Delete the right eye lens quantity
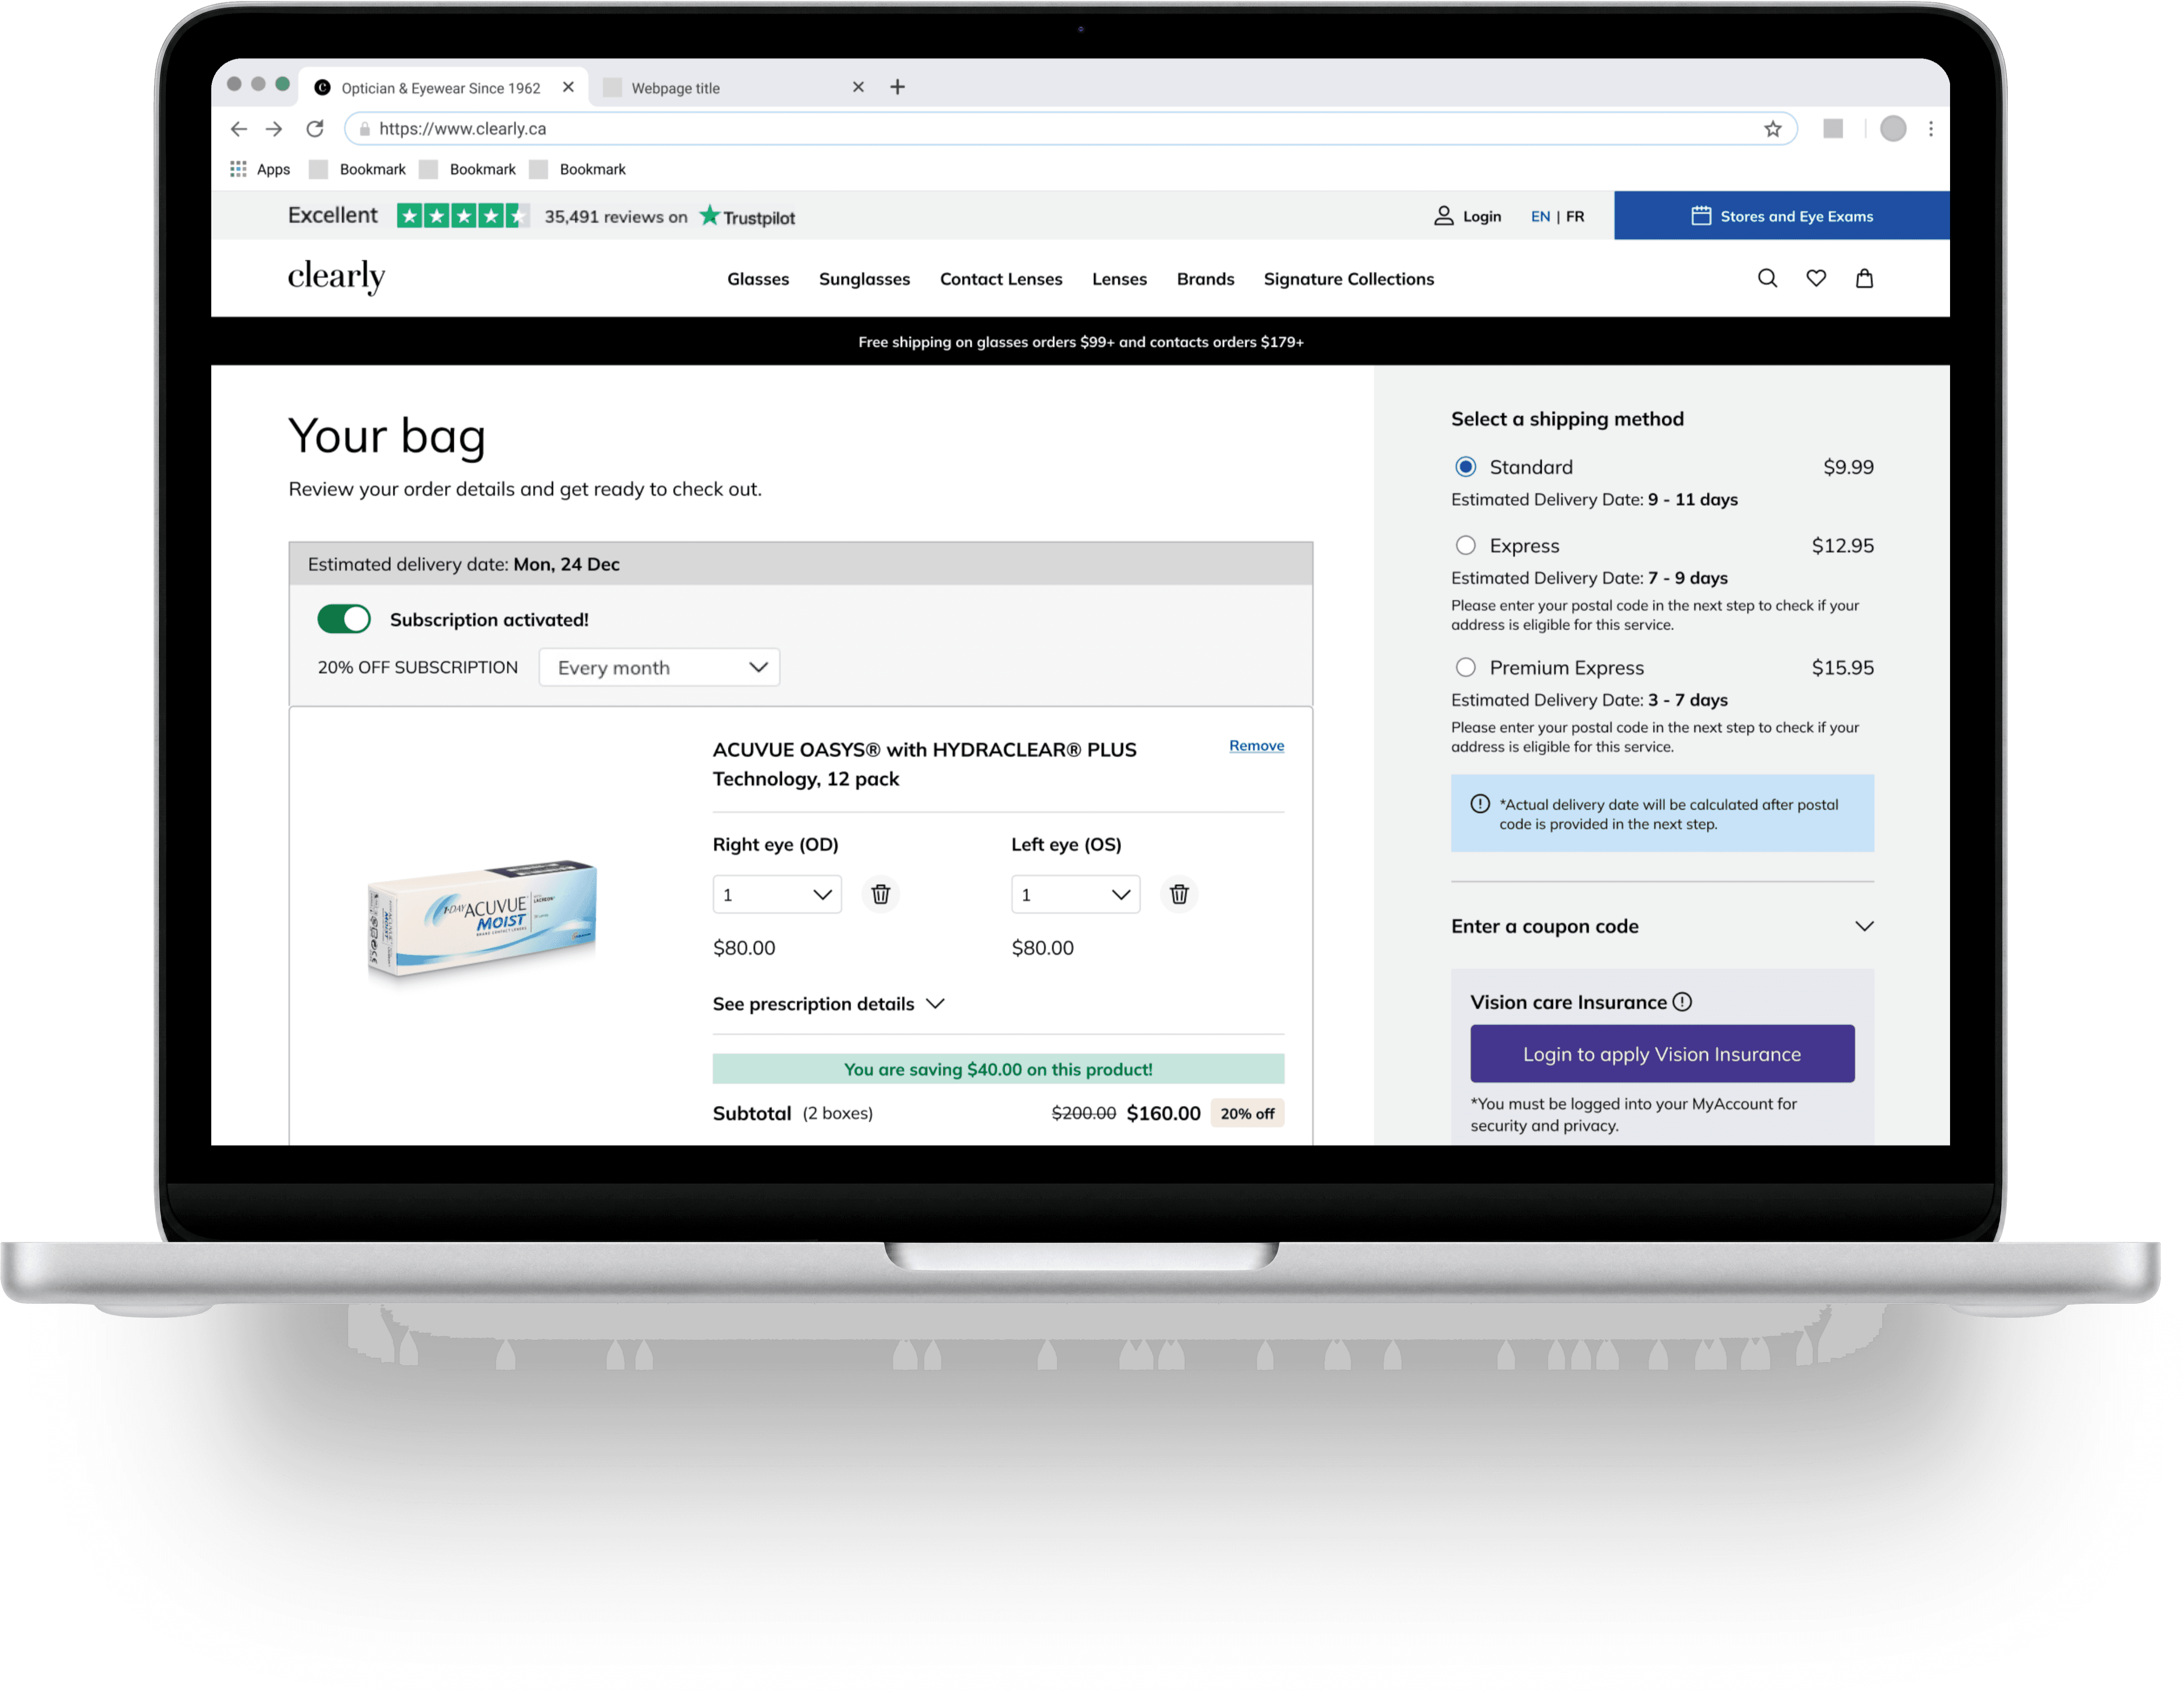This screenshot has height=1693, width=2184. point(880,894)
